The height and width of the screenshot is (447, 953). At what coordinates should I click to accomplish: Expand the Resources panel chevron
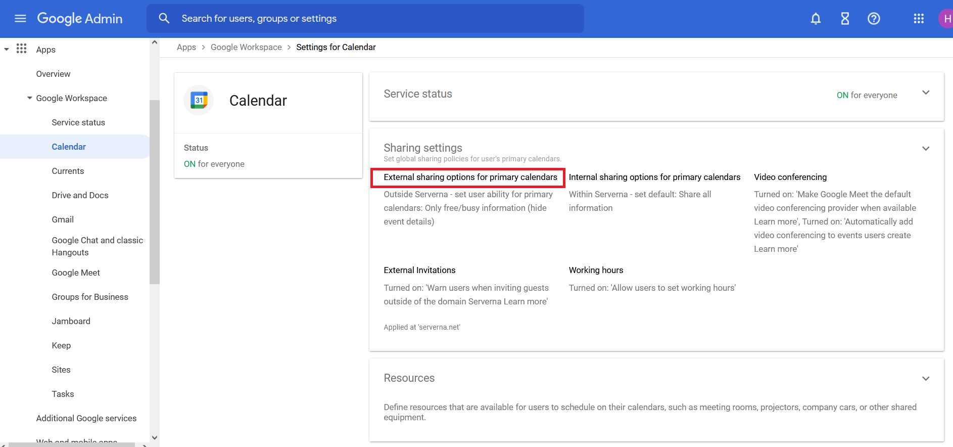pyautogui.click(x=926, y=379)
